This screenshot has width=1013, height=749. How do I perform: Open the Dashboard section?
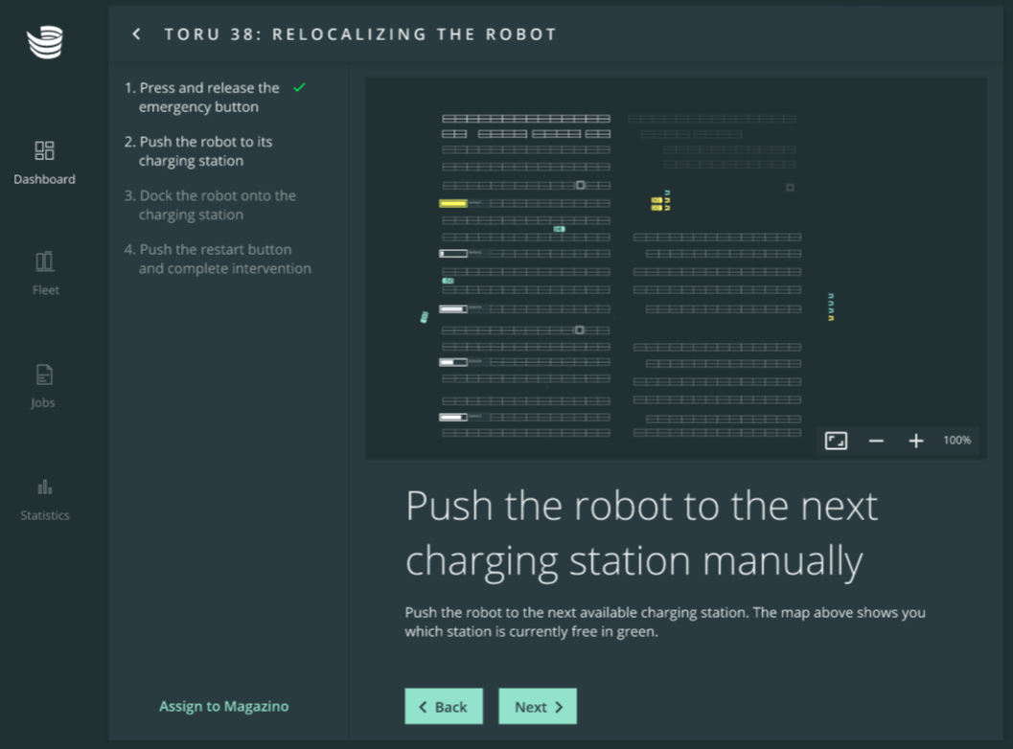pos(44,162)
